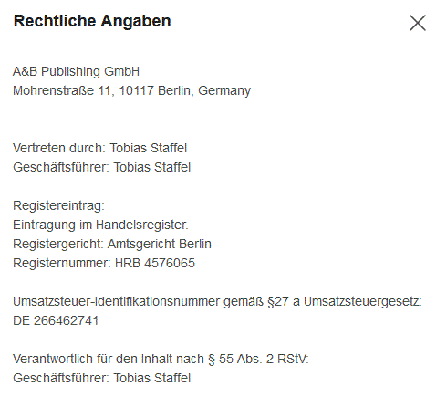The width and height of the screenshot is (436, 397).
Task: Click the Verantwortlich für den Inhalt line
Action: tap(161, 359)
